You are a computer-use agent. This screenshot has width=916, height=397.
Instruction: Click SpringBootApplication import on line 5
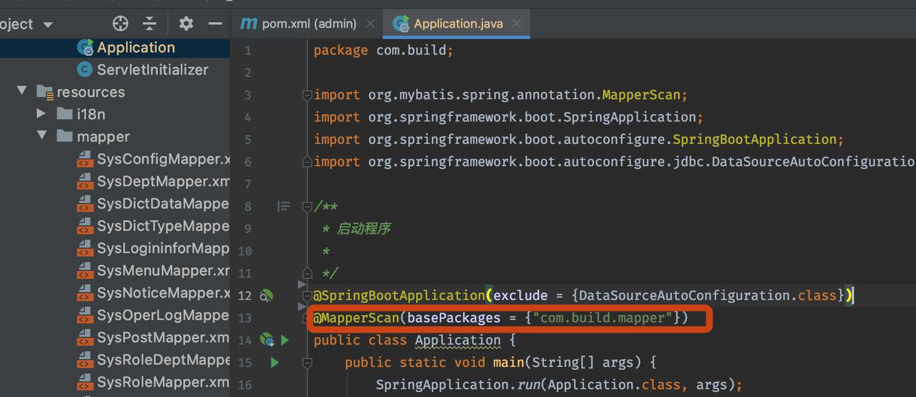tap(755, 139)
